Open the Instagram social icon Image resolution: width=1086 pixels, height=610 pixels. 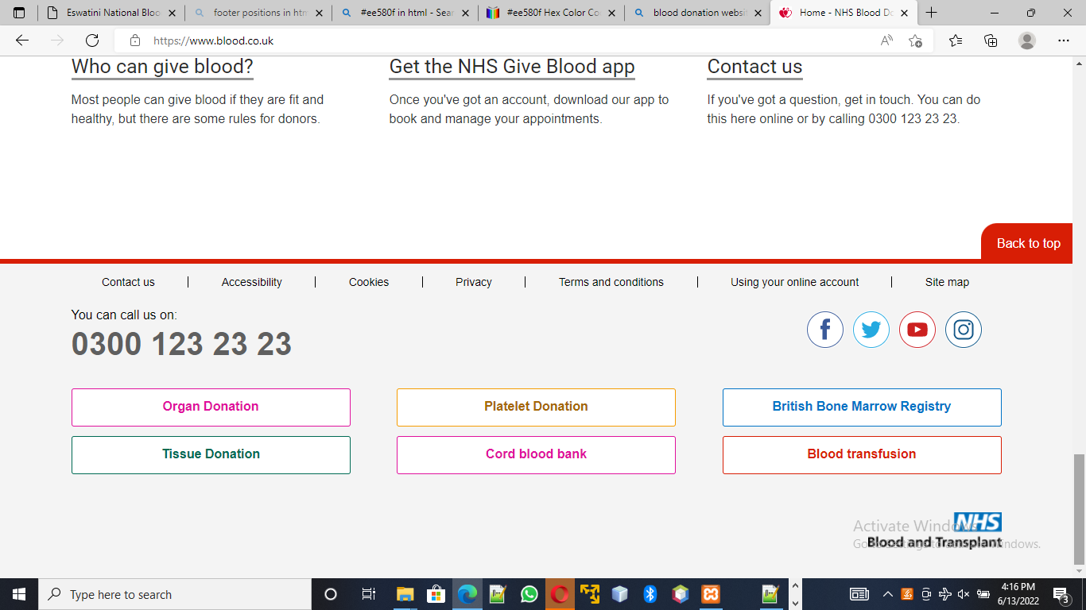coord(963,330)
